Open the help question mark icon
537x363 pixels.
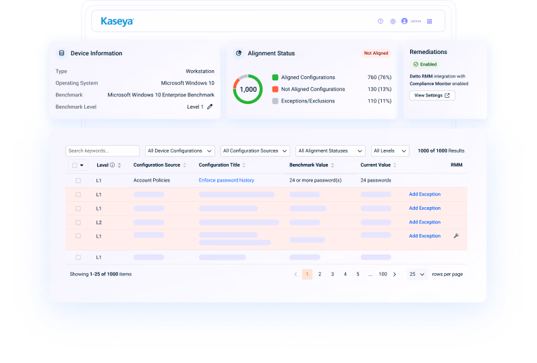(x=380, y=21)
